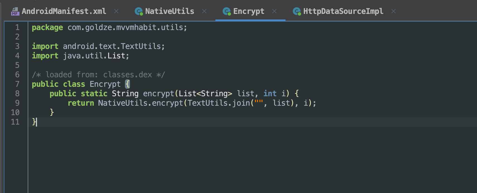The height and width of the screenshot is (193, 477).
Task: Place cursor on the package name line
Action: pos(127,28)
